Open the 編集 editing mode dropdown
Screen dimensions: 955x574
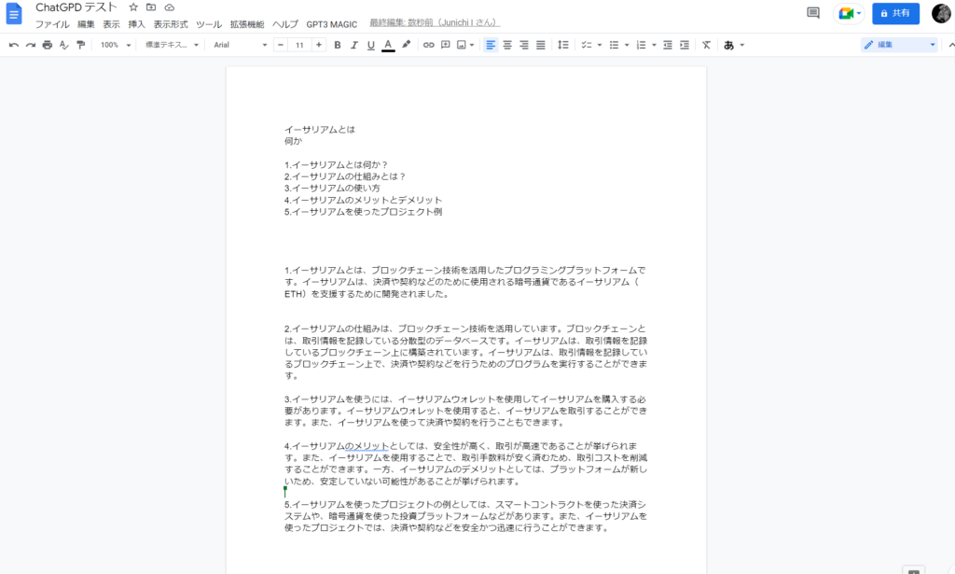[x=899, y=45]
